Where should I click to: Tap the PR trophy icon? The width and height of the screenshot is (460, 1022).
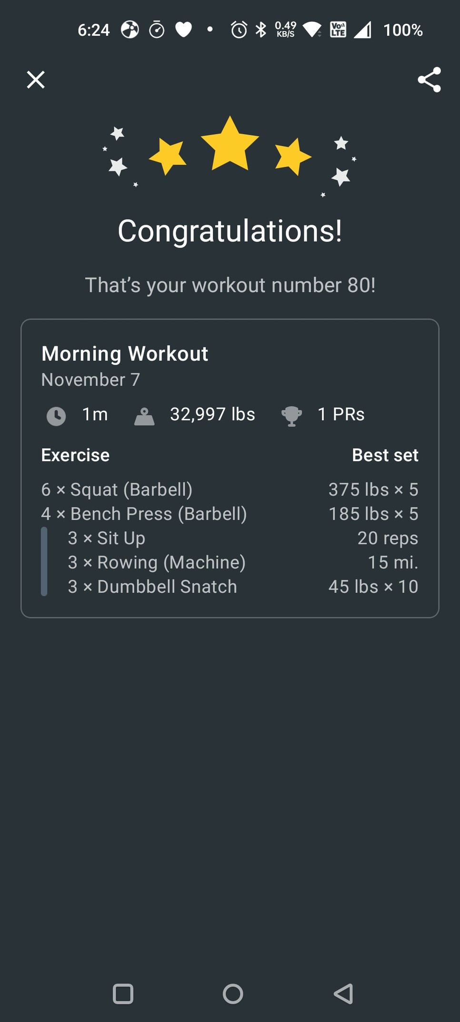[x=291, y=416]
